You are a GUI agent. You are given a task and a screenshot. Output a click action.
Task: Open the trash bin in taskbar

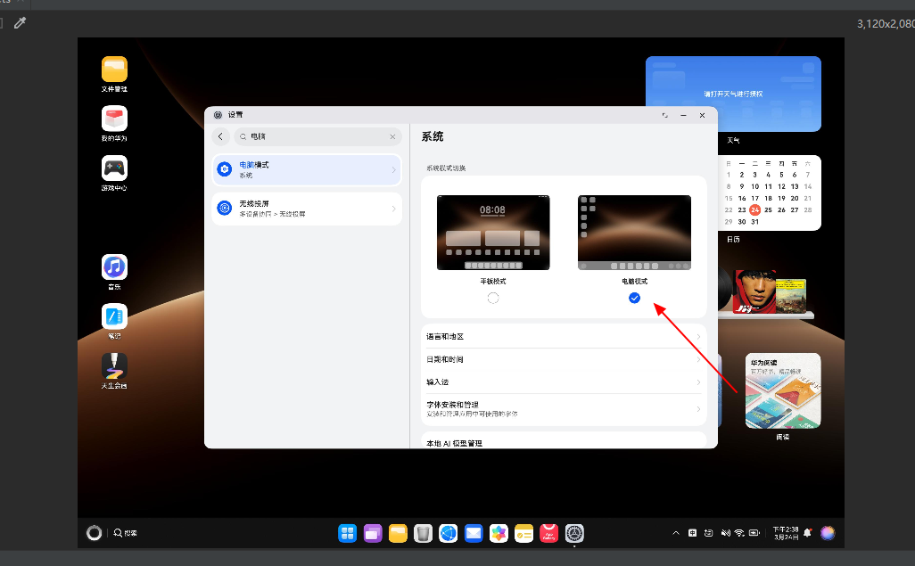(424, 533)
